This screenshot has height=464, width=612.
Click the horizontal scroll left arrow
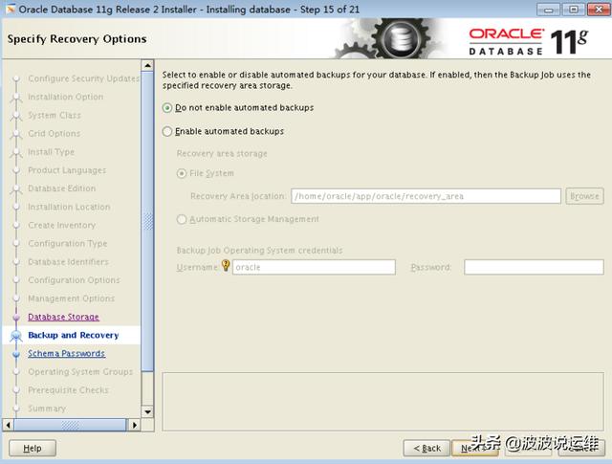coord(9,425)
